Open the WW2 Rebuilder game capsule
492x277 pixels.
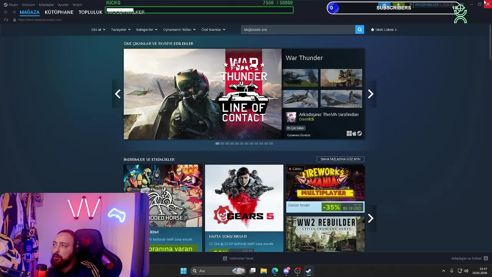[x=325, y=234]
